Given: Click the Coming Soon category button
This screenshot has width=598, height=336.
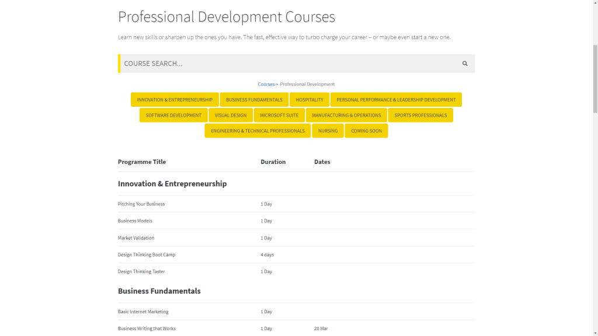Looking at the screenshot, I should click(x=366, y=131).
